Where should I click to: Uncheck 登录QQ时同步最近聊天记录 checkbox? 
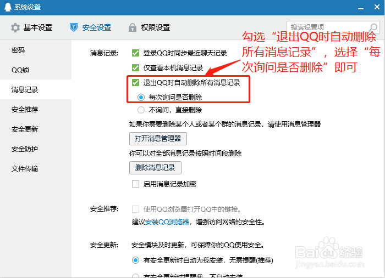coord(135,53)
